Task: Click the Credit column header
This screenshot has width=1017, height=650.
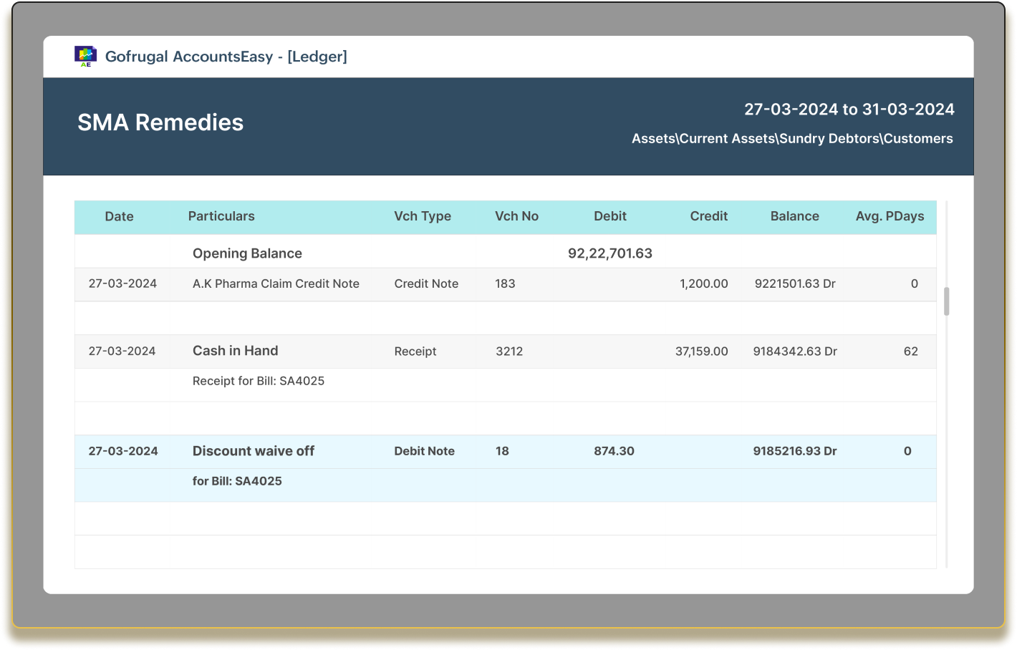Action: pyautogui.click(x=708, y=216)
